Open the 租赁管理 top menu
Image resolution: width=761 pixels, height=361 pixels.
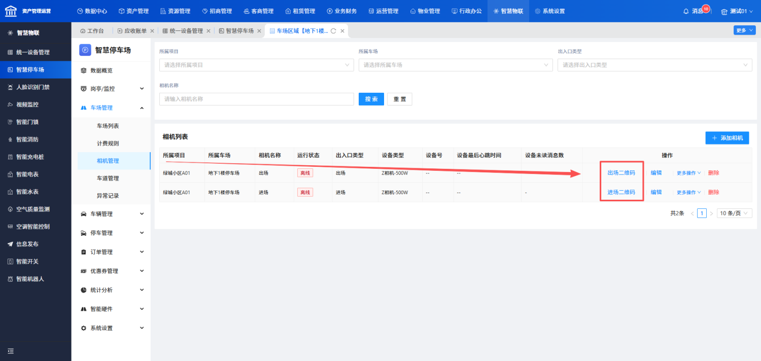(x=300, y=11)
